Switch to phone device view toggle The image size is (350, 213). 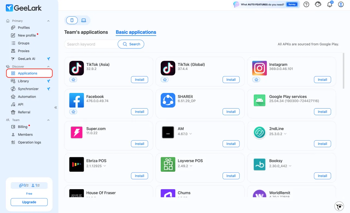pos(72,20)
